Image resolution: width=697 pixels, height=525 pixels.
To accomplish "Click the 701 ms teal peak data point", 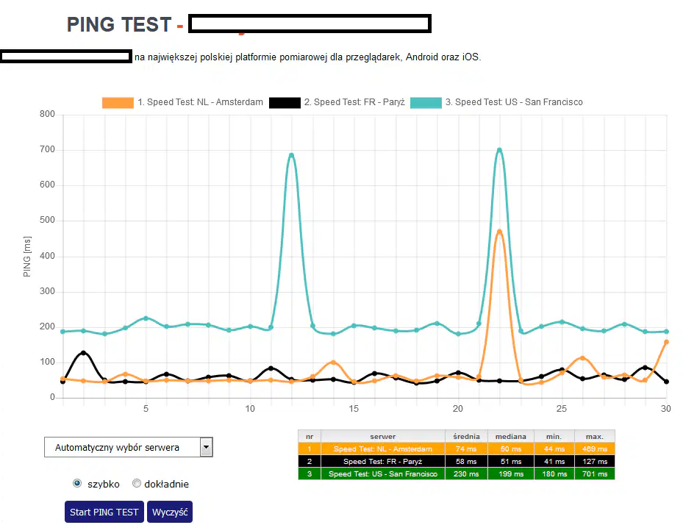I will click(500, 150).
